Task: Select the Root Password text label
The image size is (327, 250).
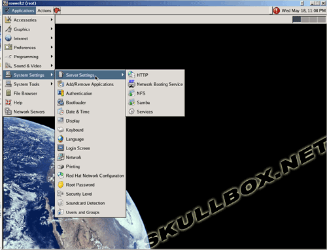Action: click(80, 185)
